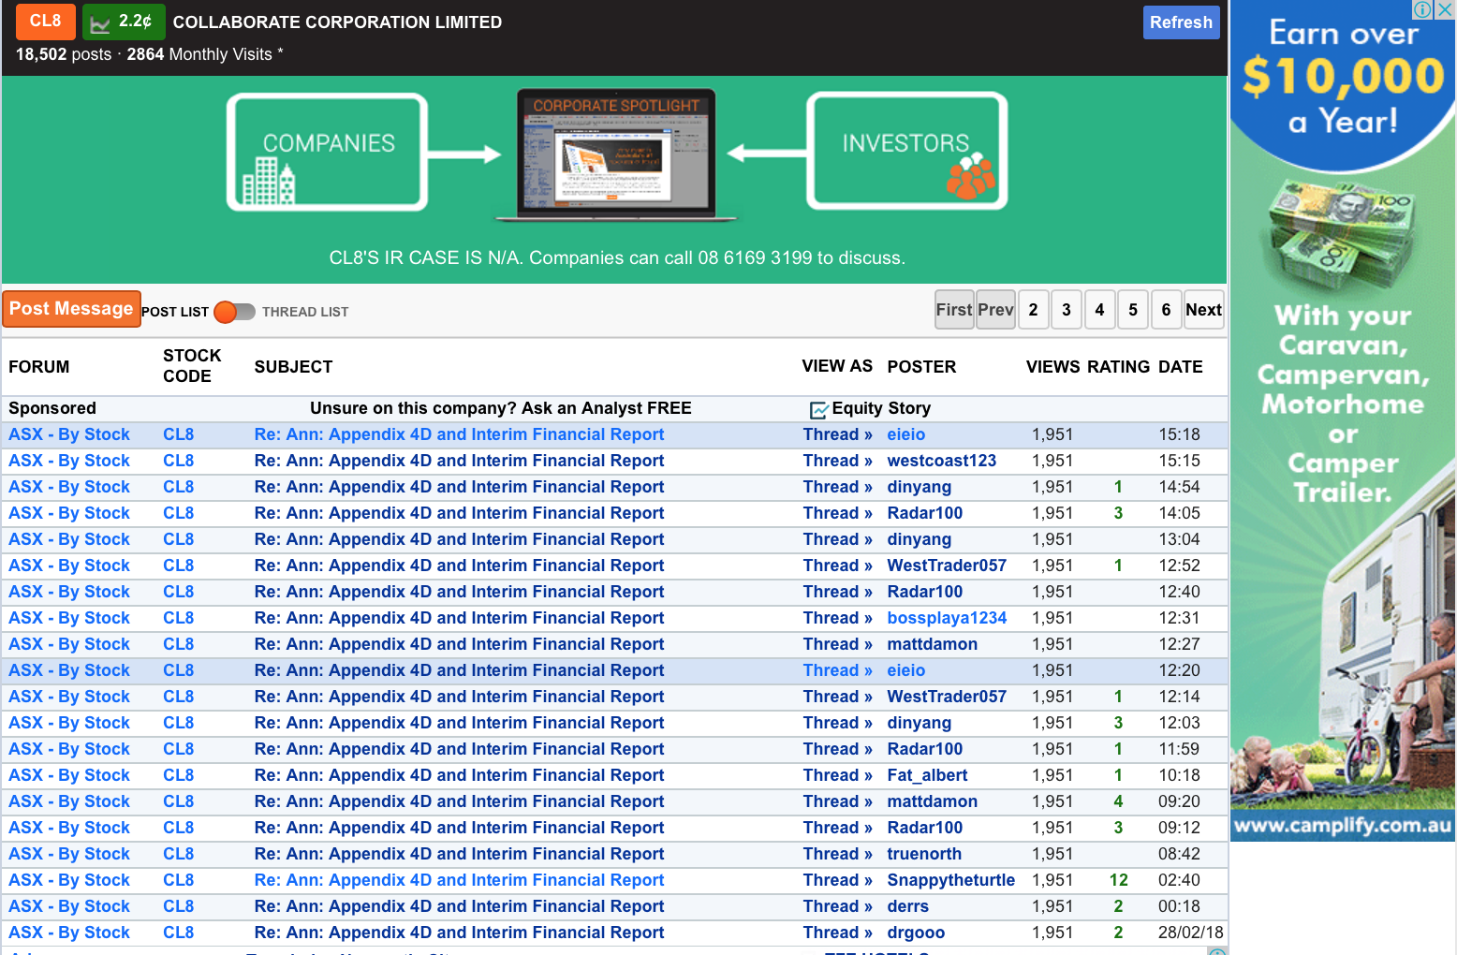Toggle the Post List / Thread List switch
1457x955 pixels.
tap(234, 312)
